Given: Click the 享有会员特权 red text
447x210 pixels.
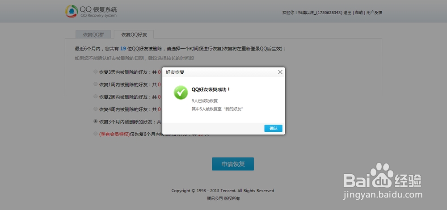Looking at the screenshot, I should click(114, 134).
